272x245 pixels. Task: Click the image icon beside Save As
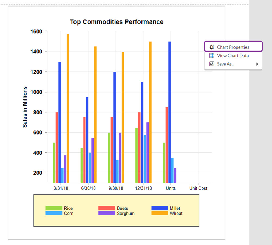coord(211,64)
